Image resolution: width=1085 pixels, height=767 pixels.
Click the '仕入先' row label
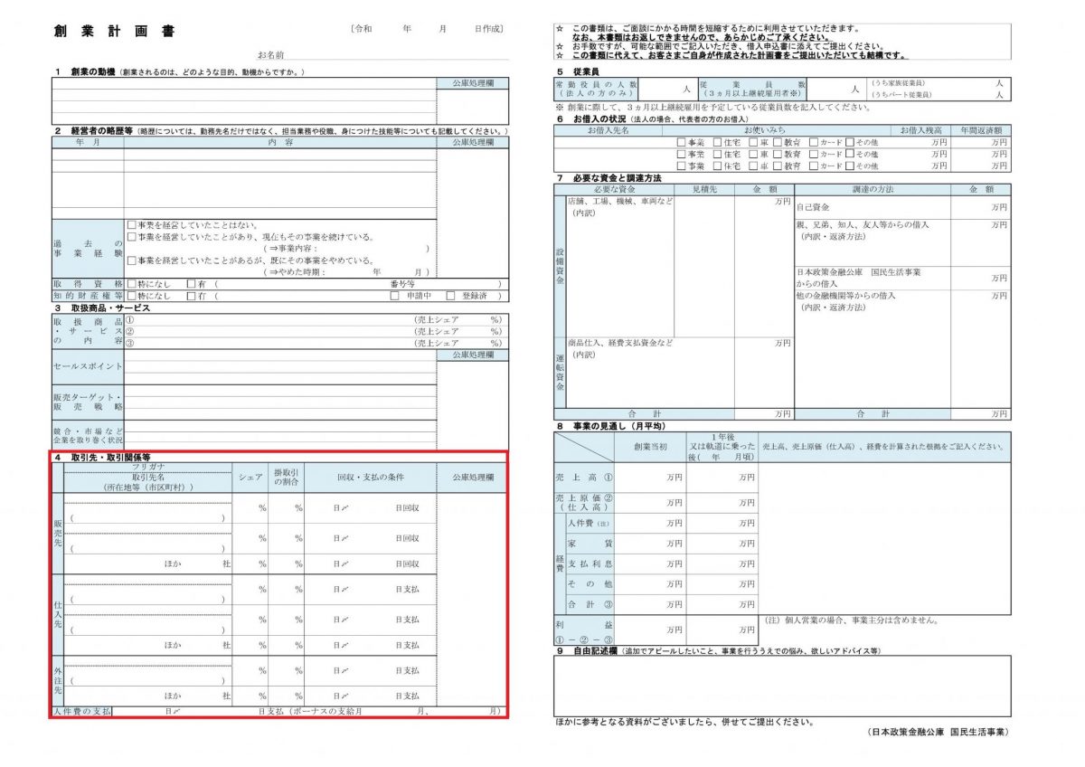coord(58,615)
